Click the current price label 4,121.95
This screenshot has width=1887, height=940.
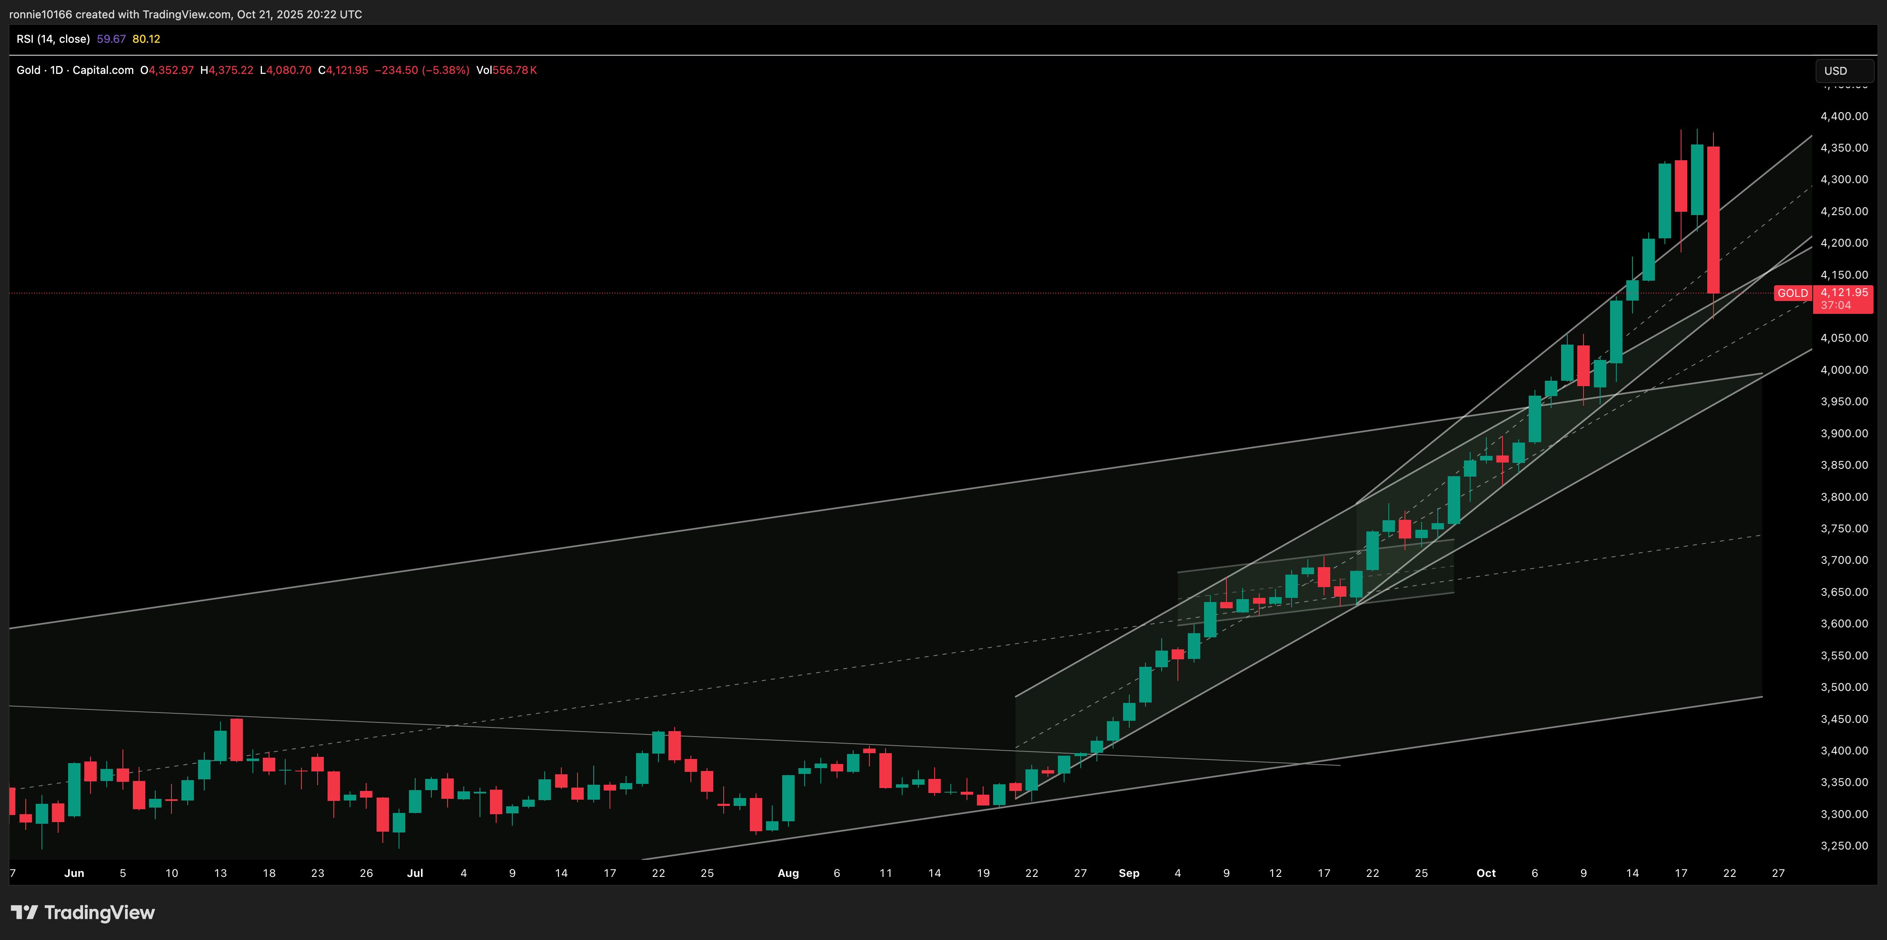(1844, 292)
